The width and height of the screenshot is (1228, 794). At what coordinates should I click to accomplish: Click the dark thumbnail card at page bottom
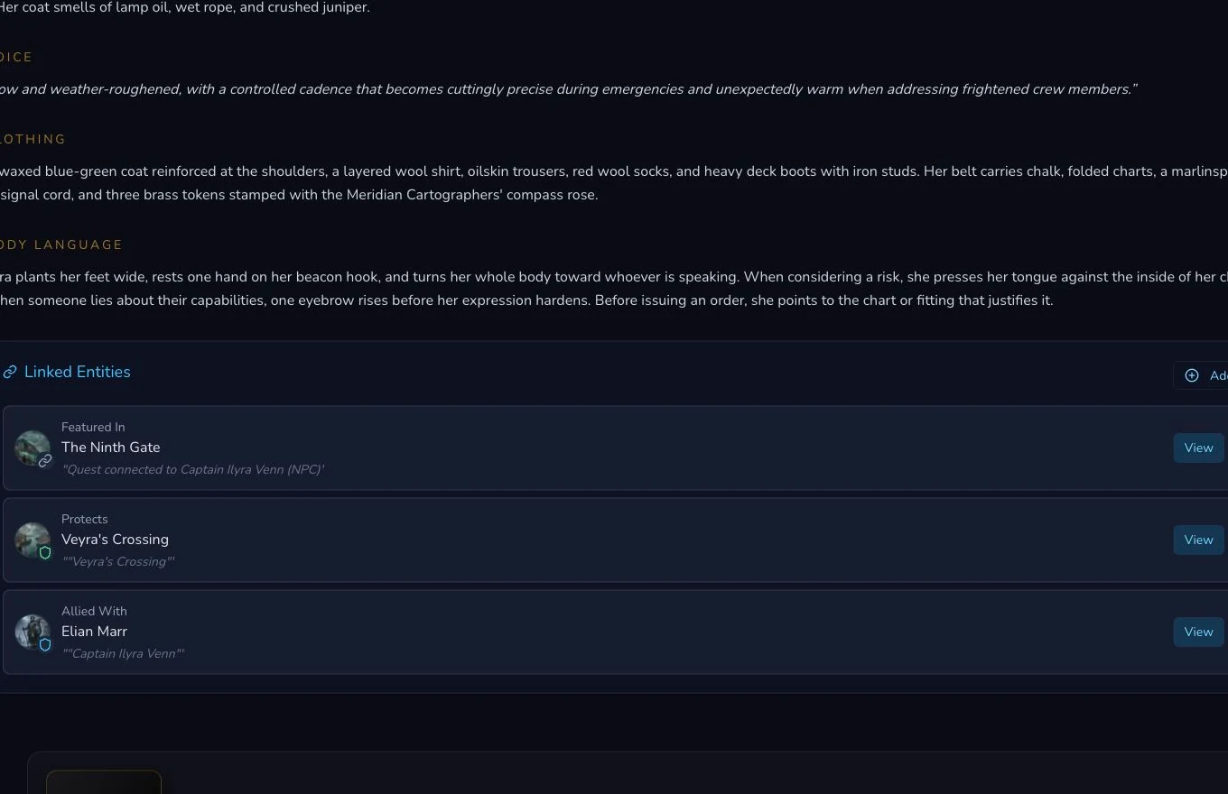point(104,782)
